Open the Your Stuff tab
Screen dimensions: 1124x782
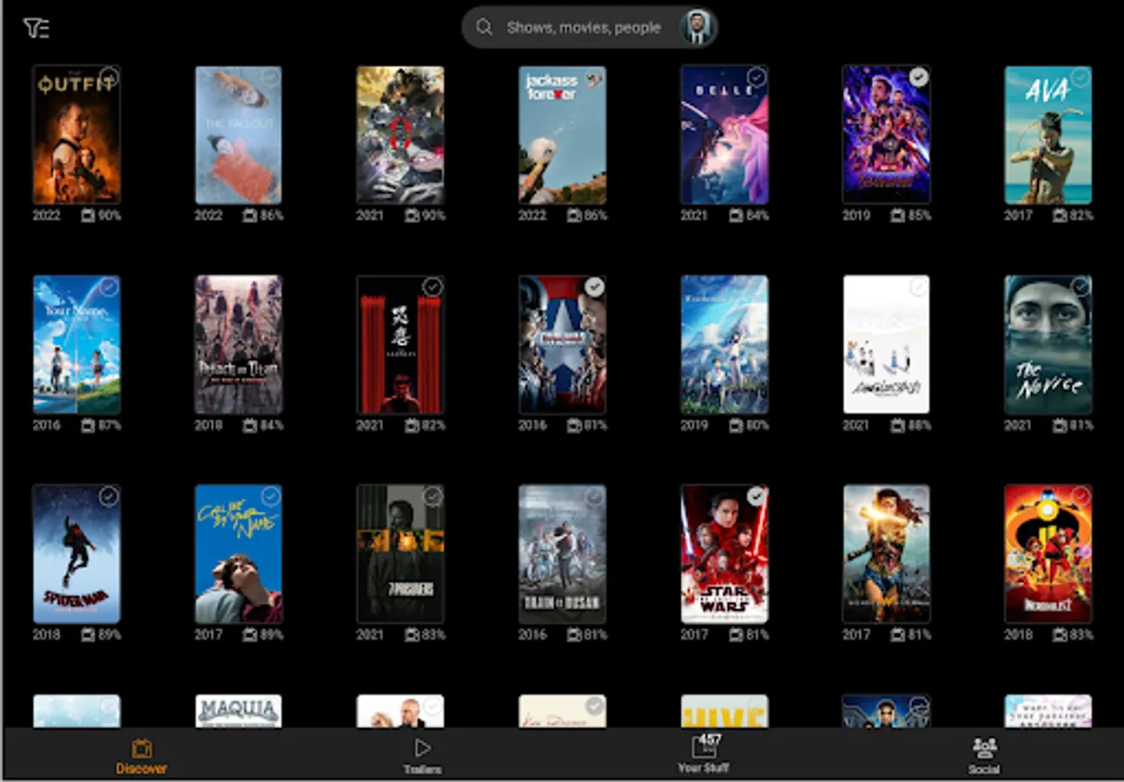704,754
